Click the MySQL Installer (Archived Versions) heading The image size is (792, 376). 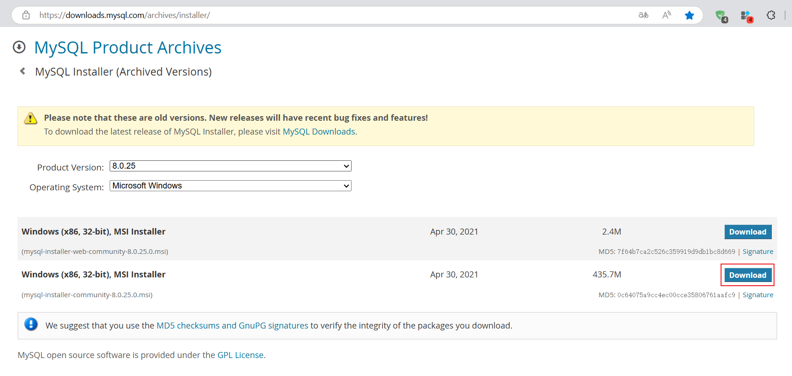(x=123, y=72)
